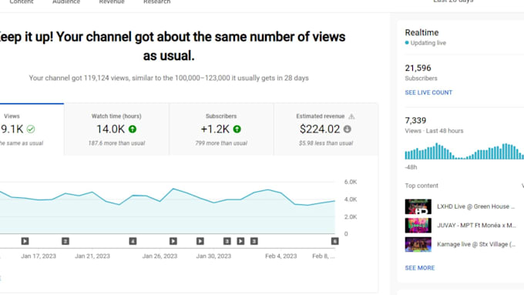Click the 7,339 views count
This screenshot has width=524, height=295.
click(x=415, y=121)
